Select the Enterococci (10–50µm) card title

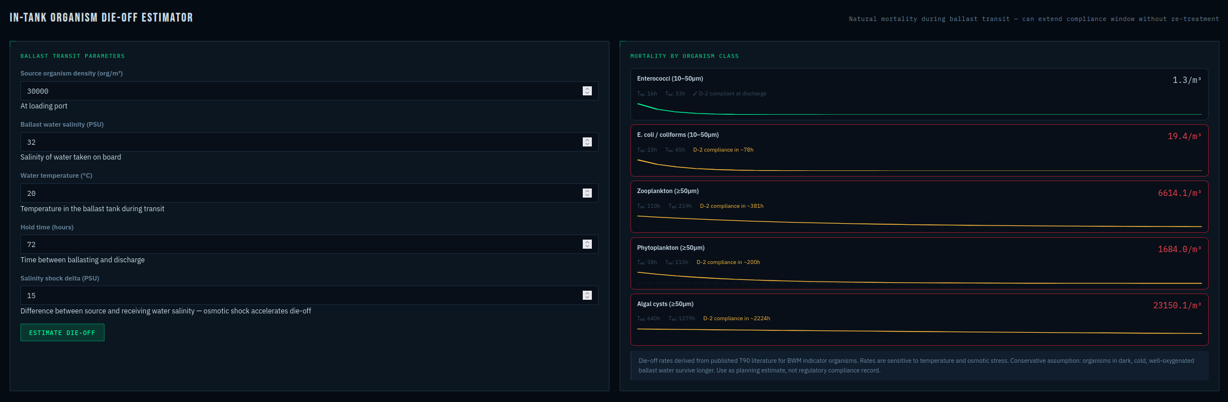pos(670,78)
